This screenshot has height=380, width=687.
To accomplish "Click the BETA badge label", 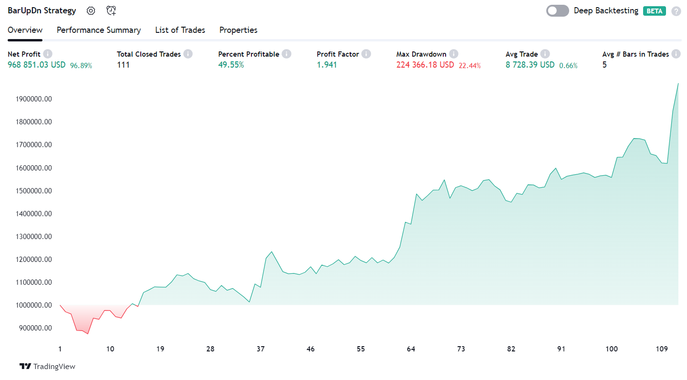I will point(654,11).
